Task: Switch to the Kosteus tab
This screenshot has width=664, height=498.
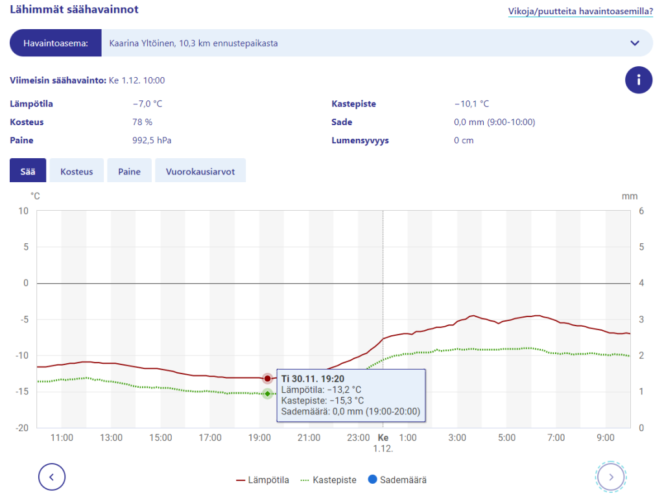Action: pos(77,172)
